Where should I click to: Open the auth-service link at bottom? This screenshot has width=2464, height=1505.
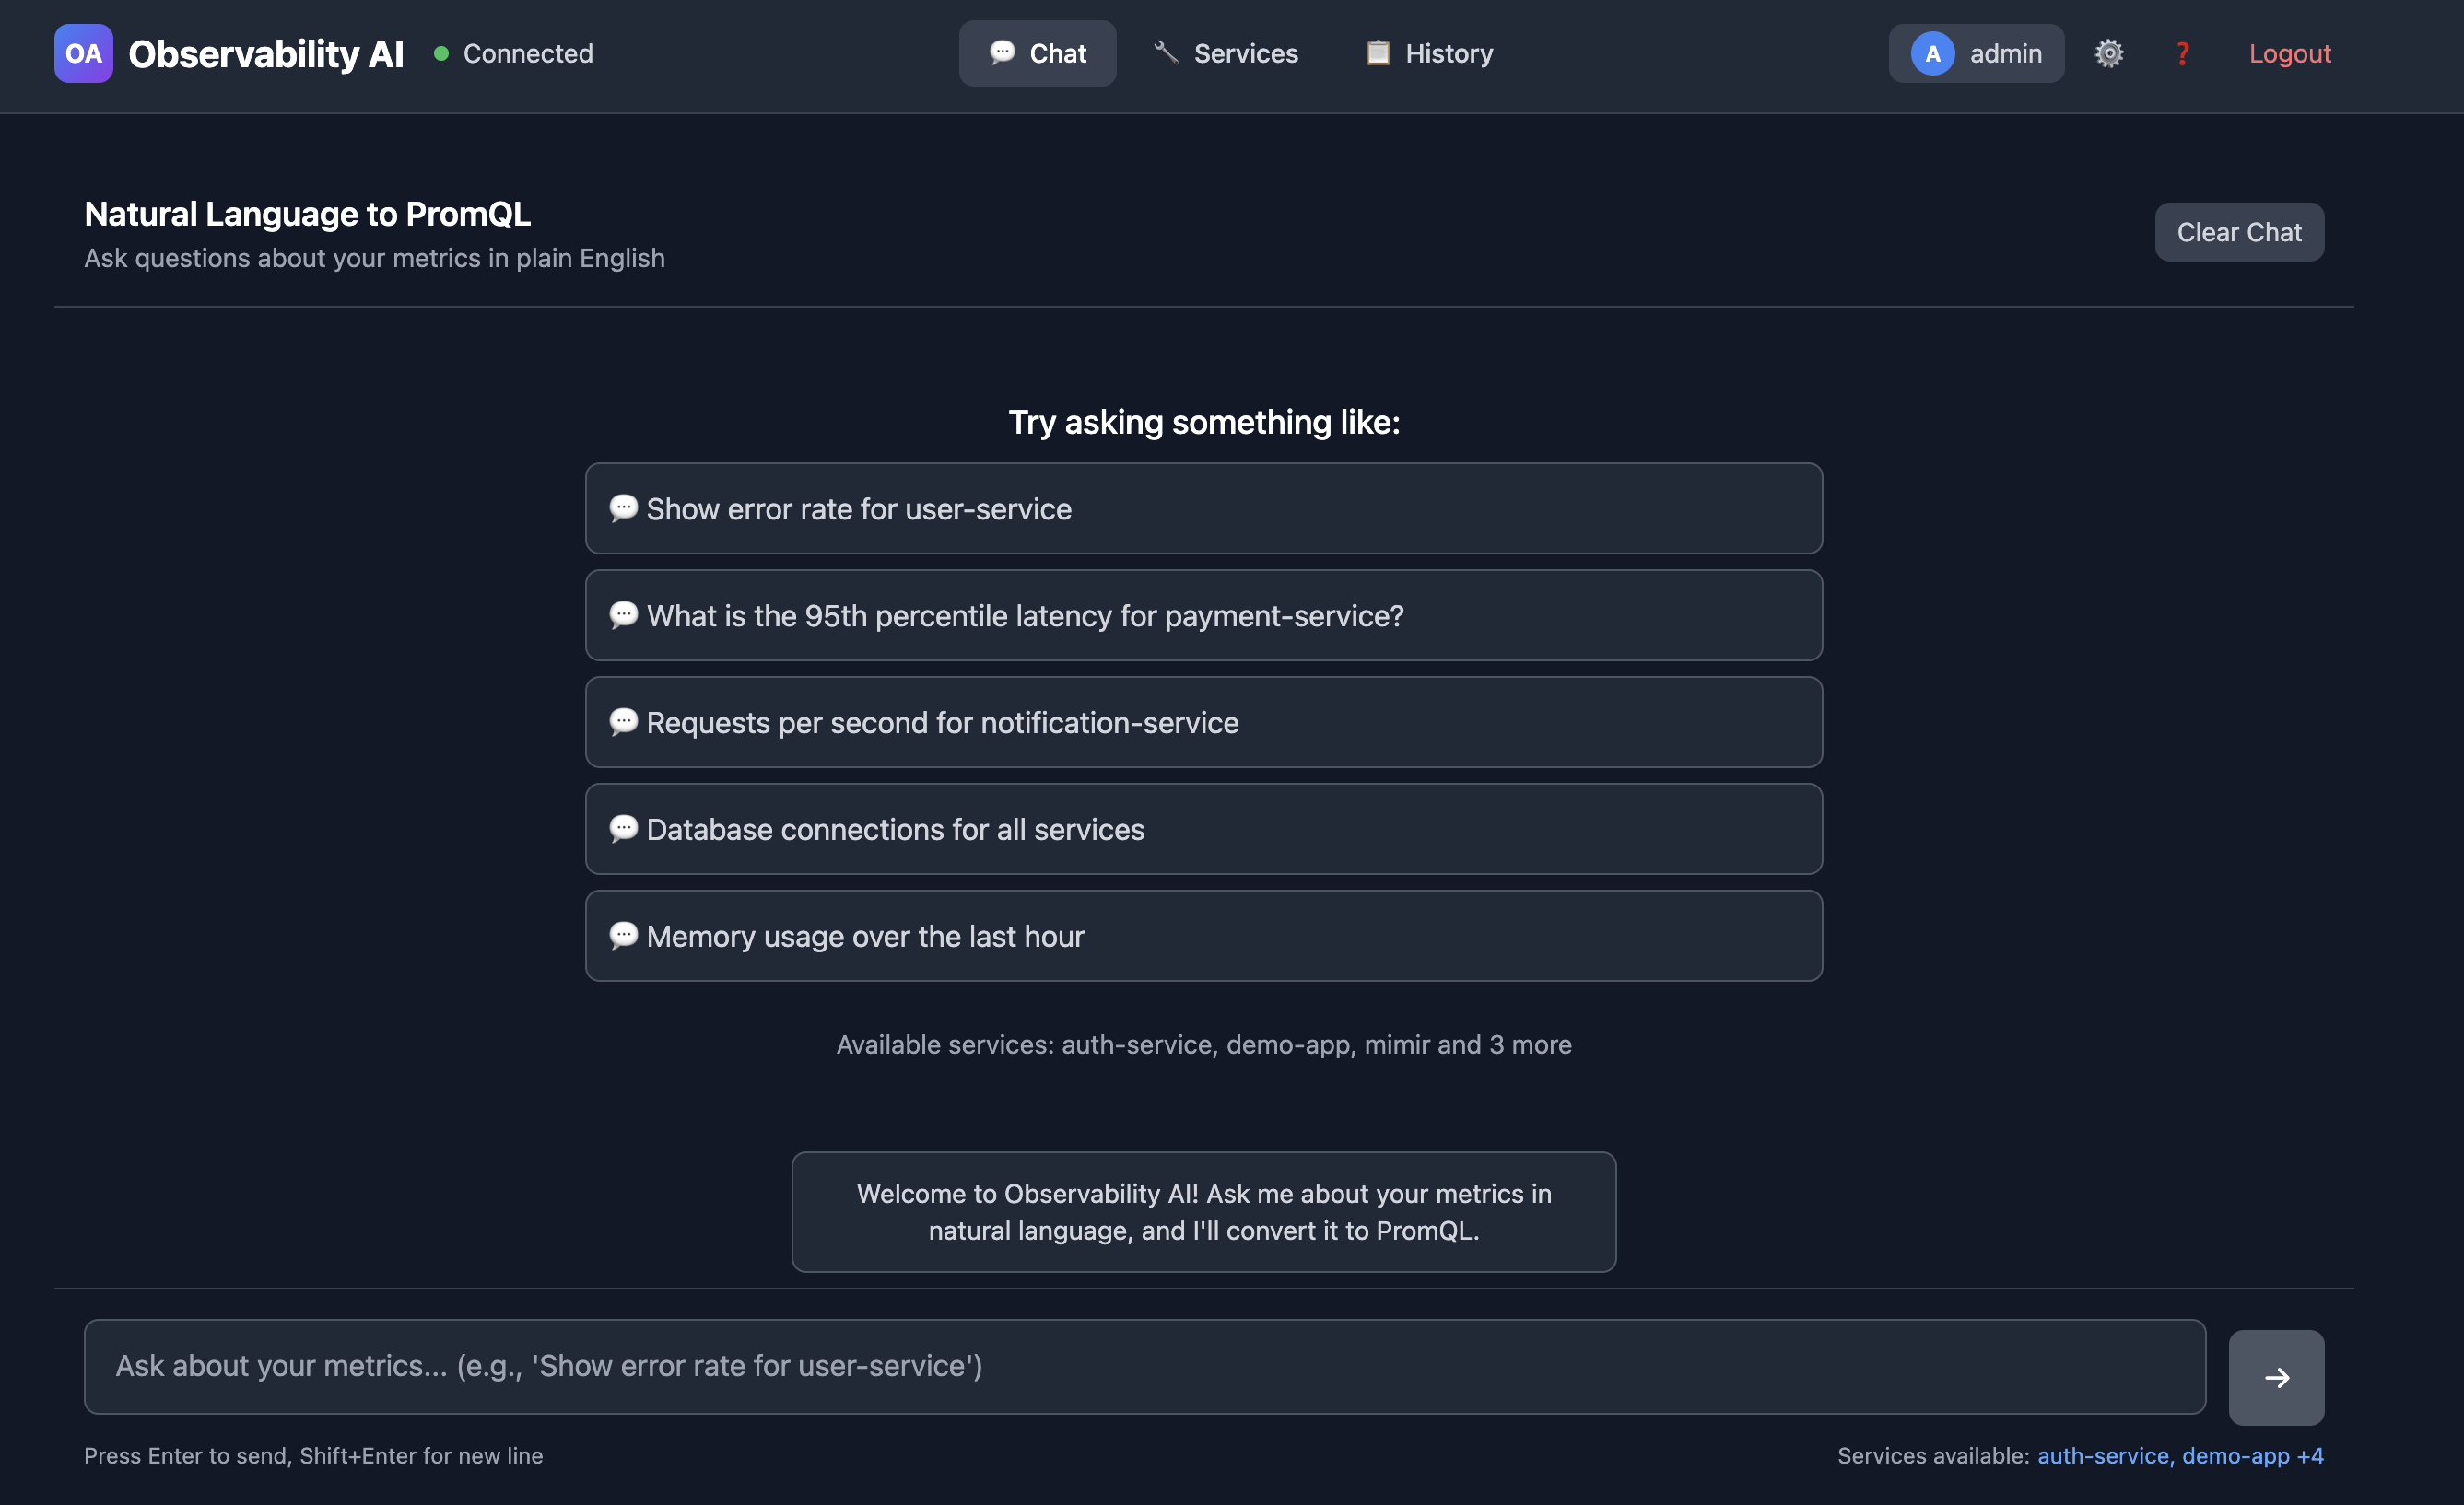2101,1456
